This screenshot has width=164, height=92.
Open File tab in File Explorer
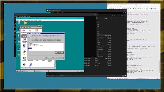point(48,13)
